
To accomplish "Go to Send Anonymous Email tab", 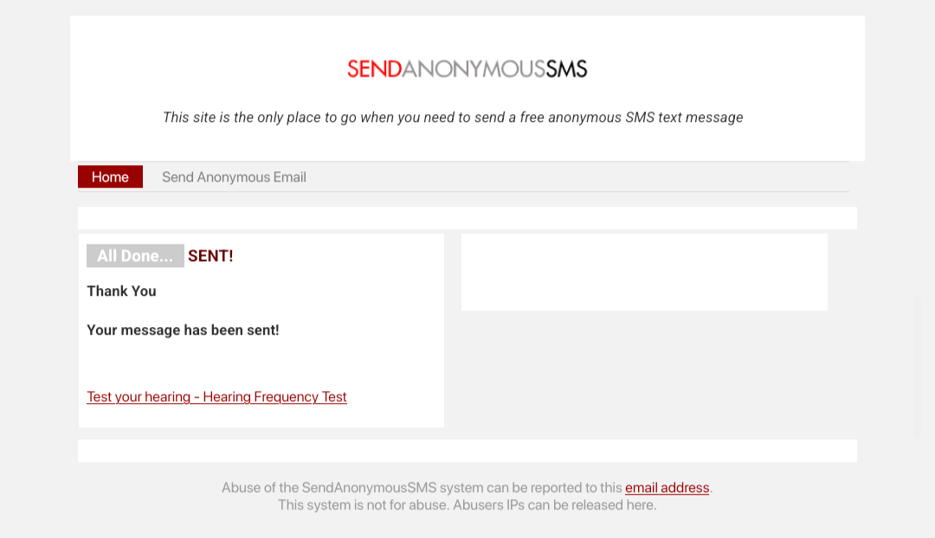I will [234, 177].
